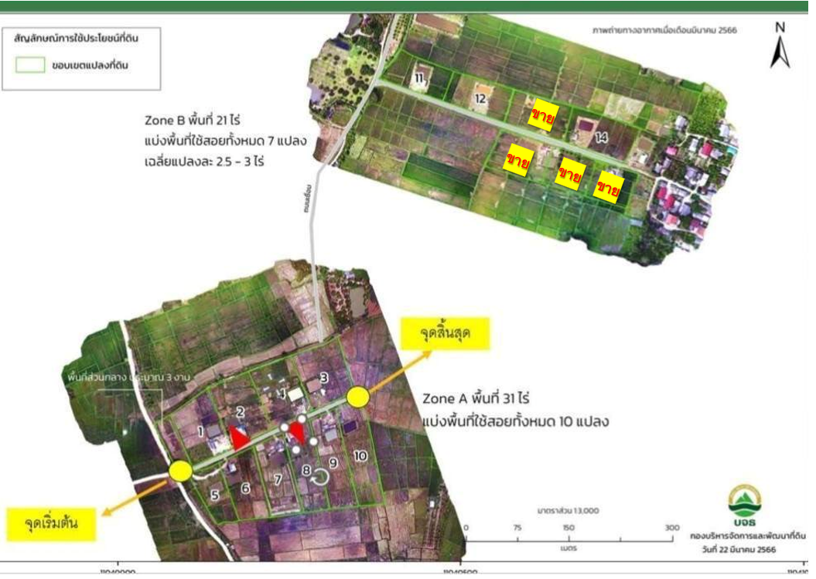This screenshot has width=816, height=579.
Task: Click plot number 7 in Zone A
Action: point(278,479)
